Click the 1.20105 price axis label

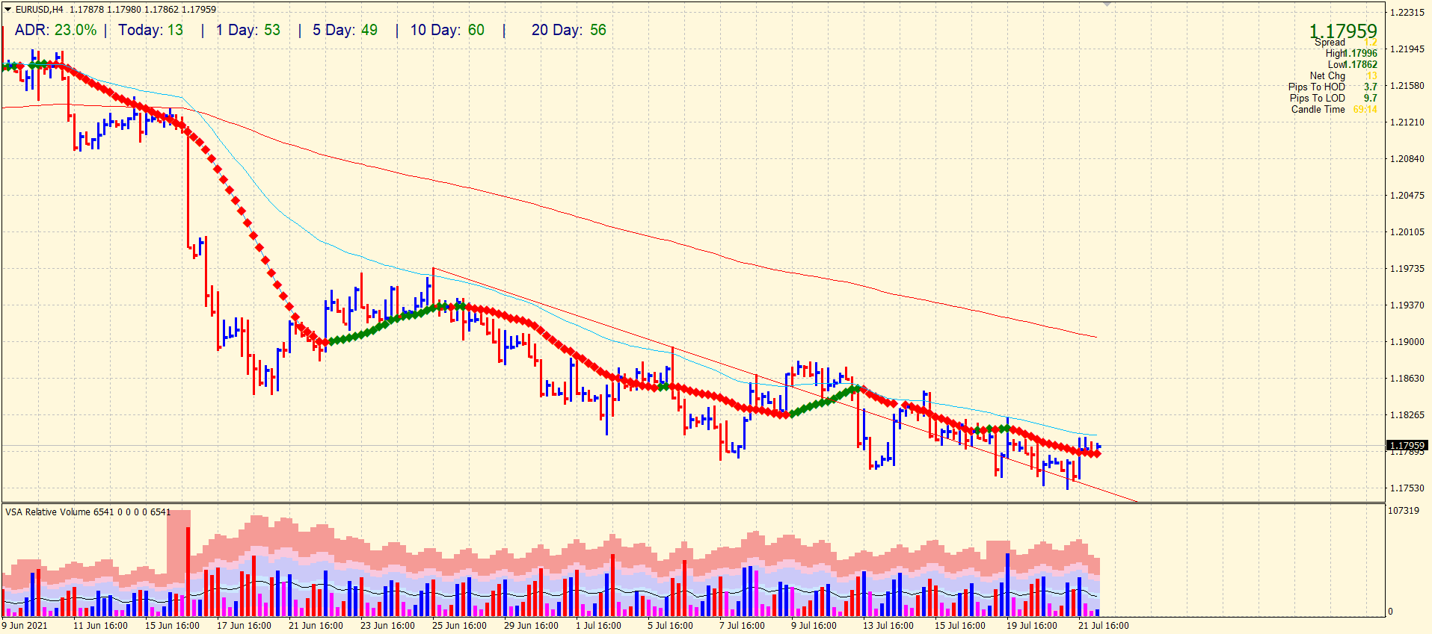(x=1407, y=232)
